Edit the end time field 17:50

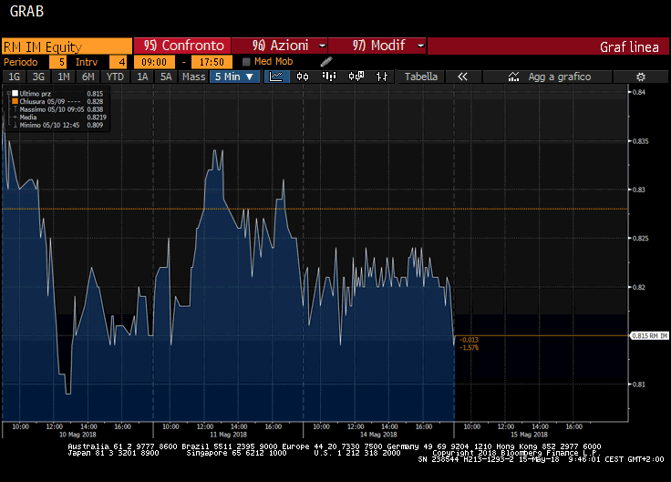[x=212, y=62]
